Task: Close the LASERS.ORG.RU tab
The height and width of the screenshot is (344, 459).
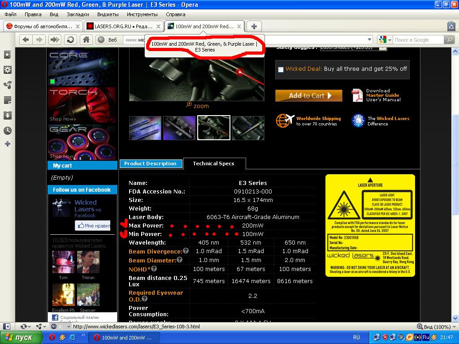Action: (158, 26)
